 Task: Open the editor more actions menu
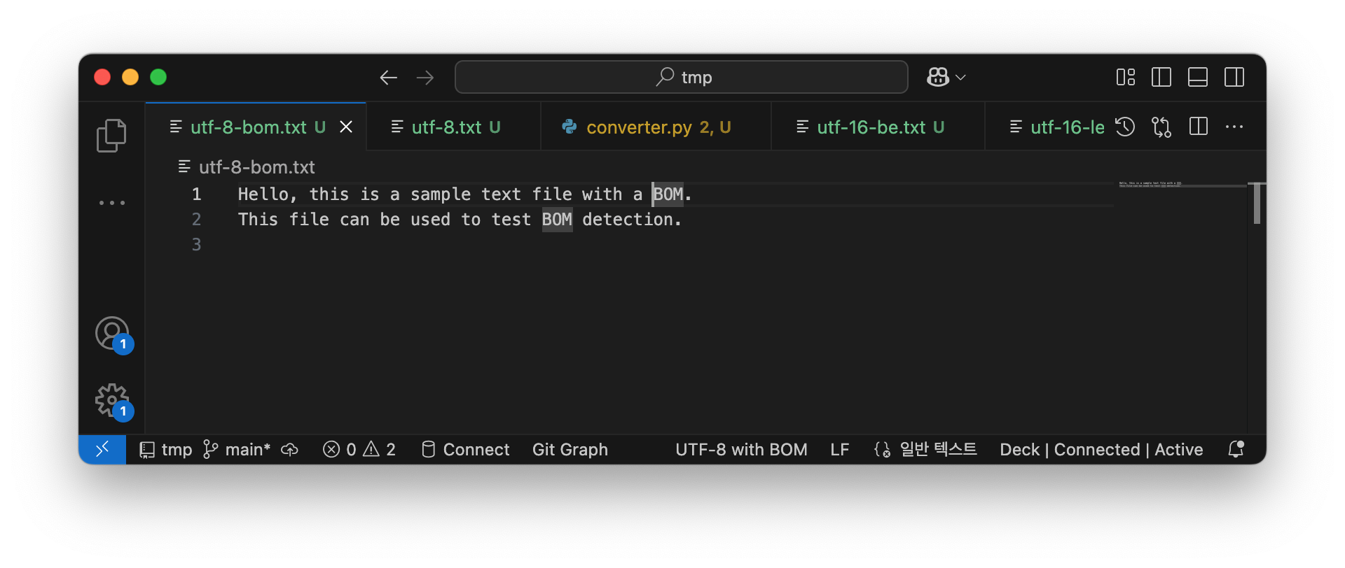(x=1234, y=127)
